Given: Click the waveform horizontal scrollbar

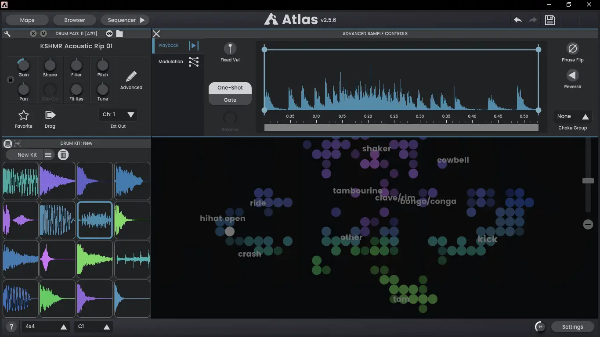Looking at the screenshot, I should coord(401,128).
